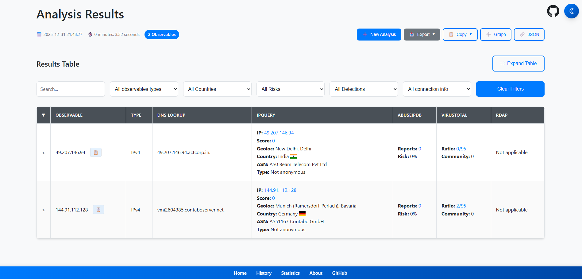The width and height of the screenshot is (582, 279).
Task: Open the Export dropdown menu
Action: tap(422, 34)
